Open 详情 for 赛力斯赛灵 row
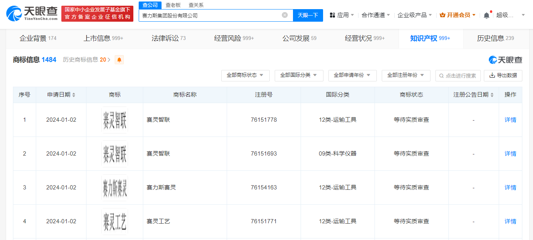 pyautogui.click(x=511, y=188)
